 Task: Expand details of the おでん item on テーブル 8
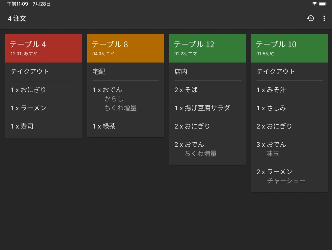coord(107,90)
